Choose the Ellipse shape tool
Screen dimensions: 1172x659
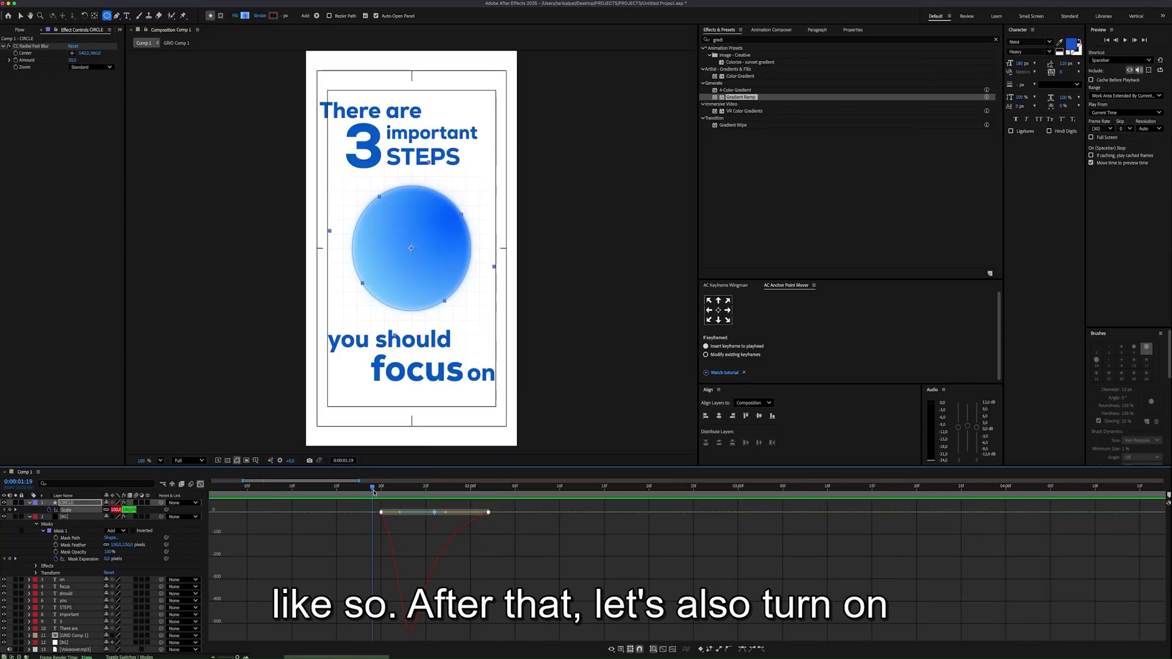point(107,16)
